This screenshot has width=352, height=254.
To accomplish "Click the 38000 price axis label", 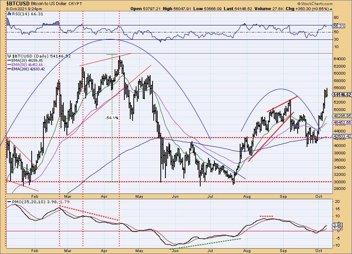I will [x=339, y=153].
